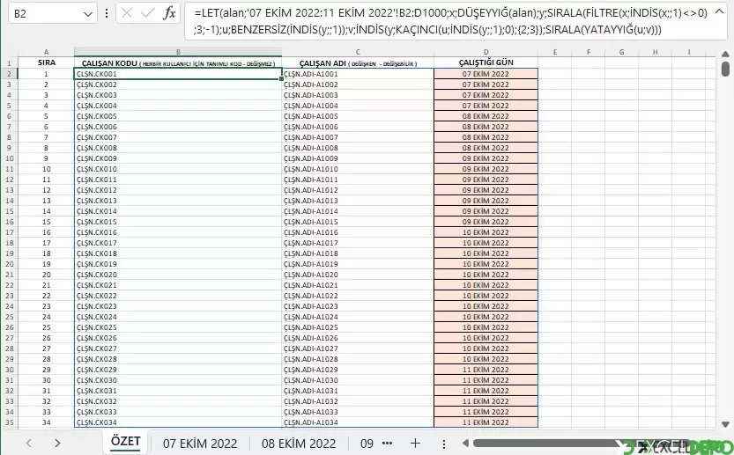
Task: Select row 10 header
Action: click(10, 158)
